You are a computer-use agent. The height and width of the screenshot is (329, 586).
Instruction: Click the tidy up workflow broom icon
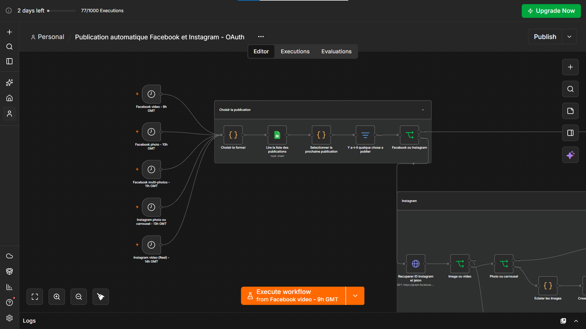pyautogui.click(x=101, y=296)
